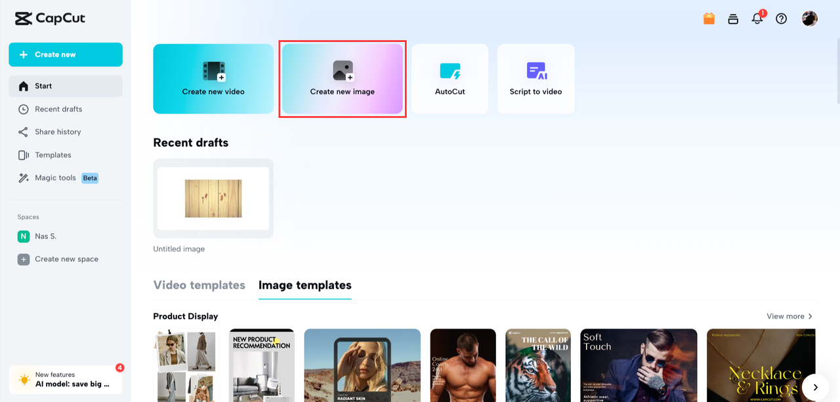Viewport: 840px width, 402px height.
Task: Click the shopping bag promotion icon
Action: click(709, 18)
